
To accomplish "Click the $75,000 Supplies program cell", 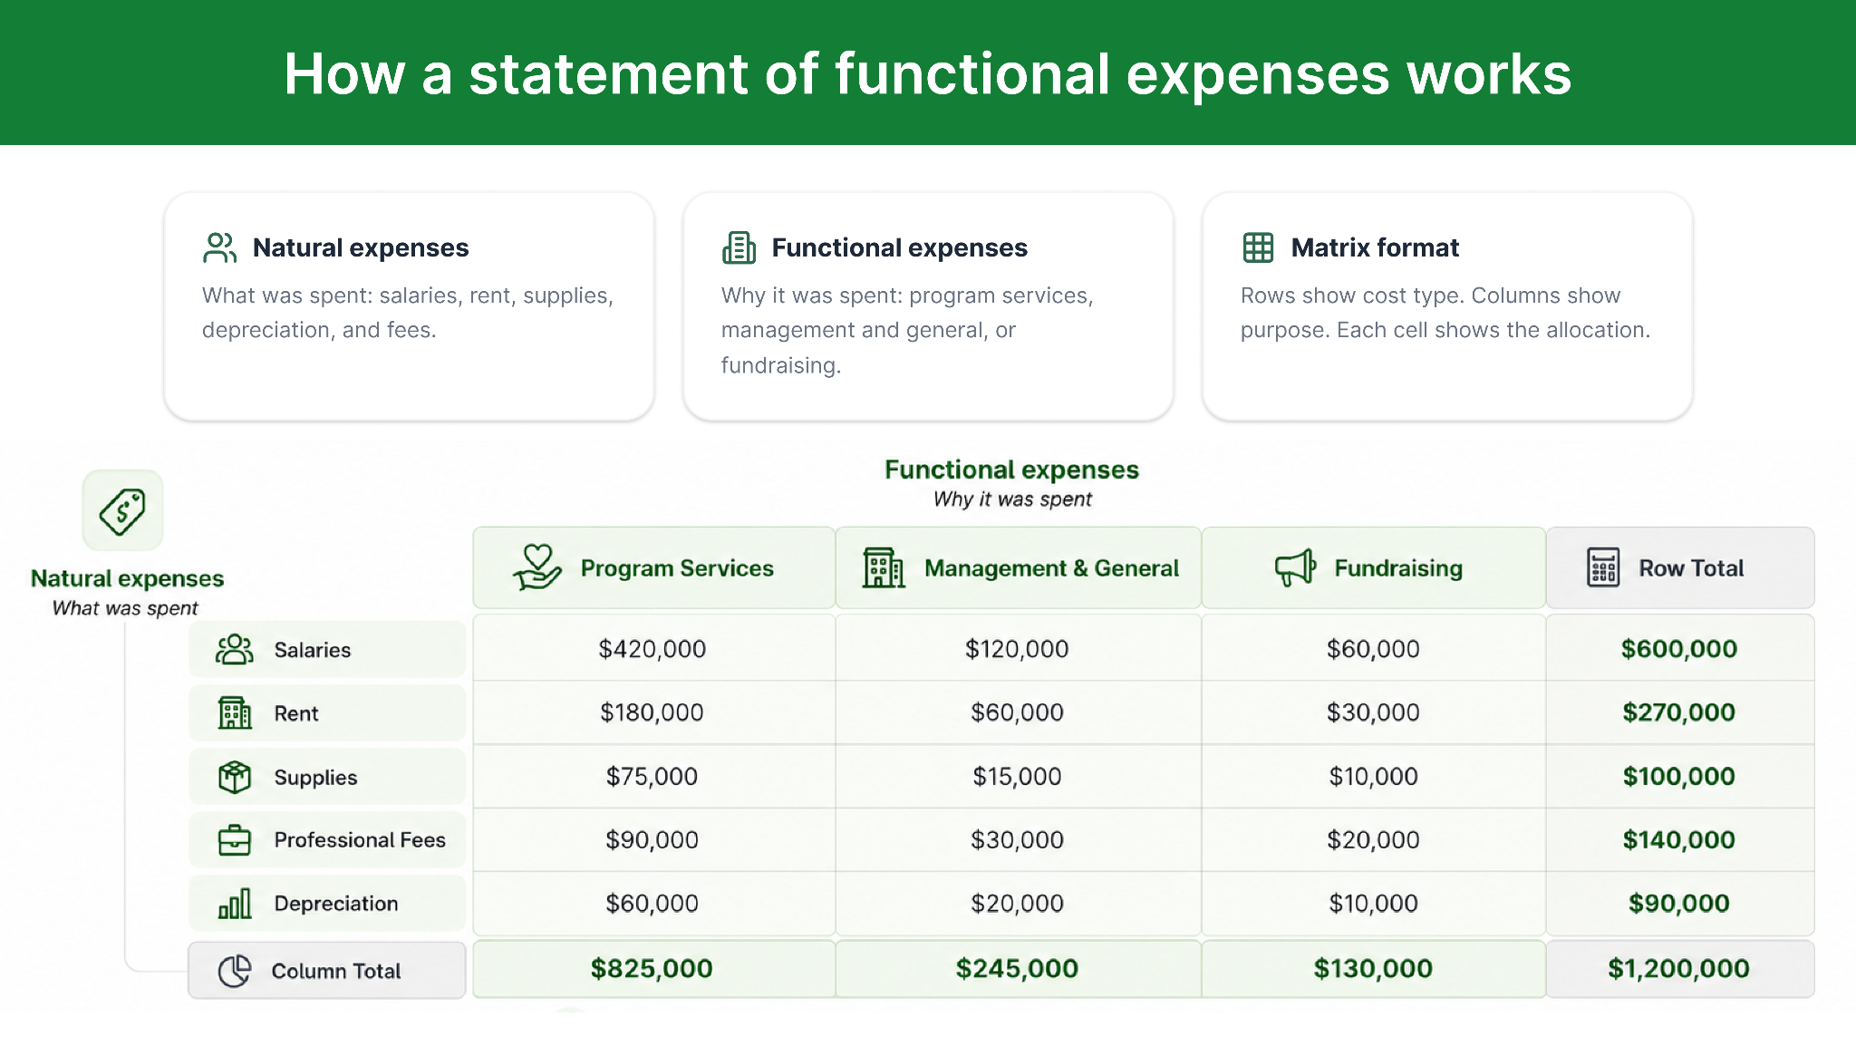I will [x=652, y=777].
